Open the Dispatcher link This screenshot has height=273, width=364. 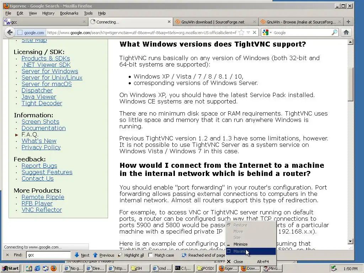tap(37, 90)
